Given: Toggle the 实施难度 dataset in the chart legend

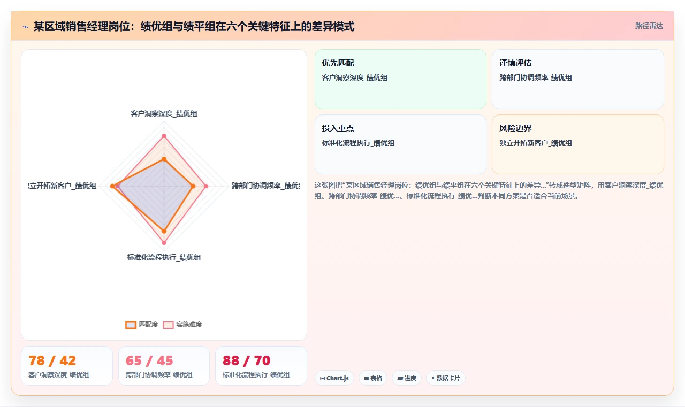Looking at the screenshot, I should coord(182,325).
